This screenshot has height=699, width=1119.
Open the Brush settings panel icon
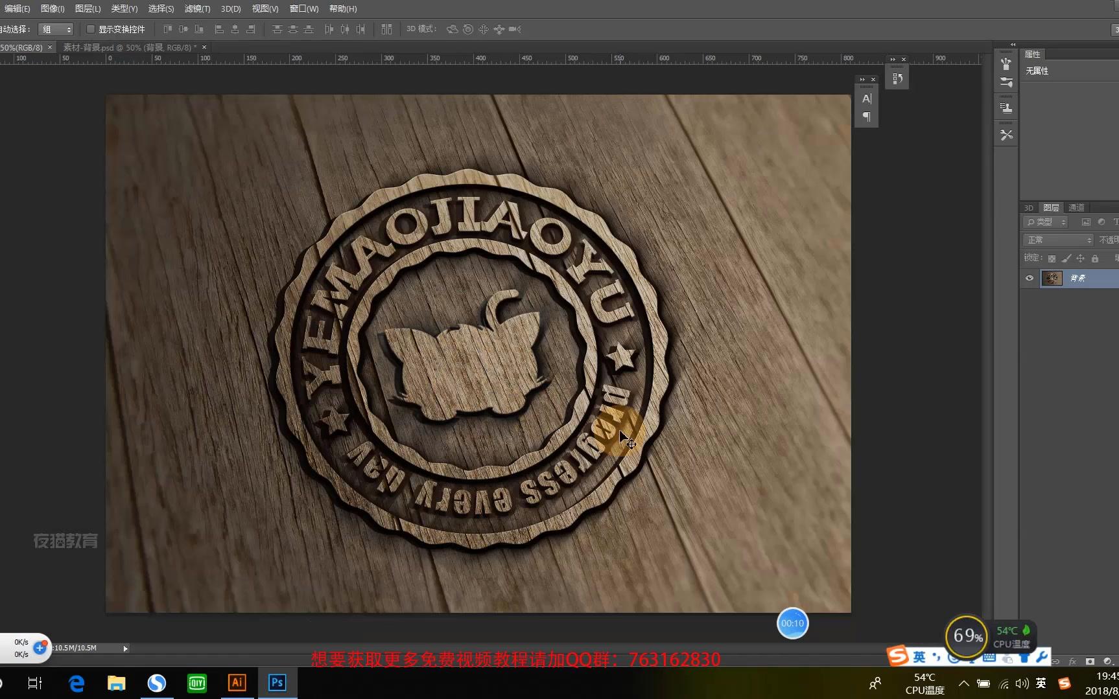tap(1006, 82)
